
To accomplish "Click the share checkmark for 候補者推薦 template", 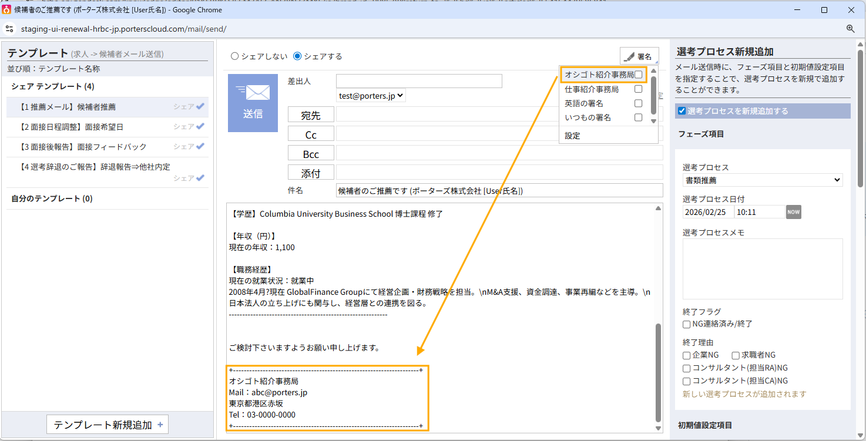I will [200, 106].
